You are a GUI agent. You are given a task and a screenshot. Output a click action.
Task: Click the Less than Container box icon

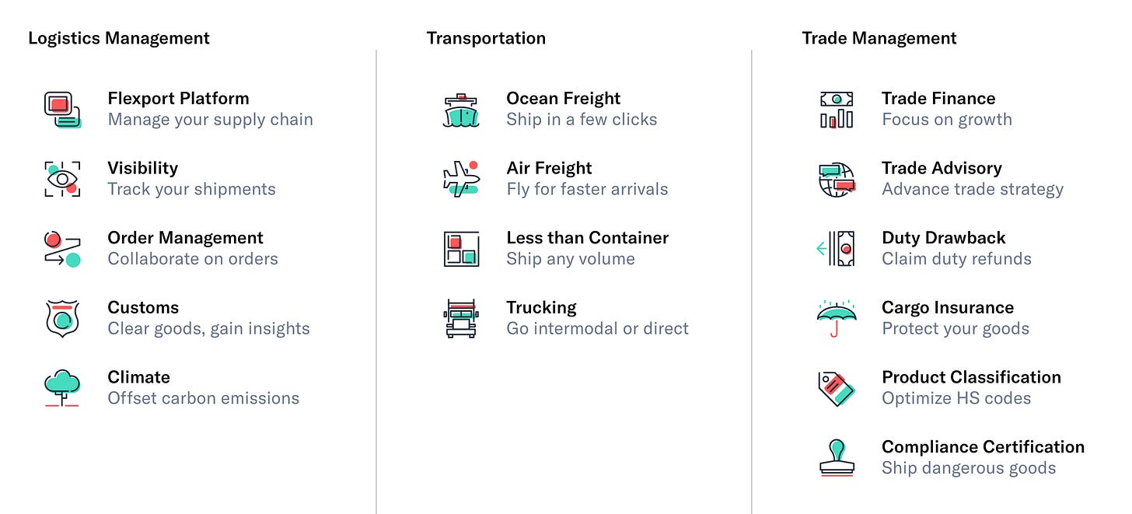[461, 249]
